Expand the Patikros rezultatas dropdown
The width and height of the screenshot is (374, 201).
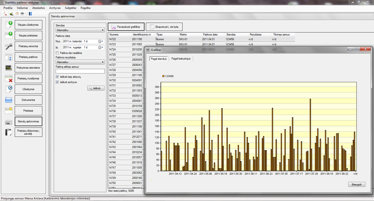tap(102, 62)
